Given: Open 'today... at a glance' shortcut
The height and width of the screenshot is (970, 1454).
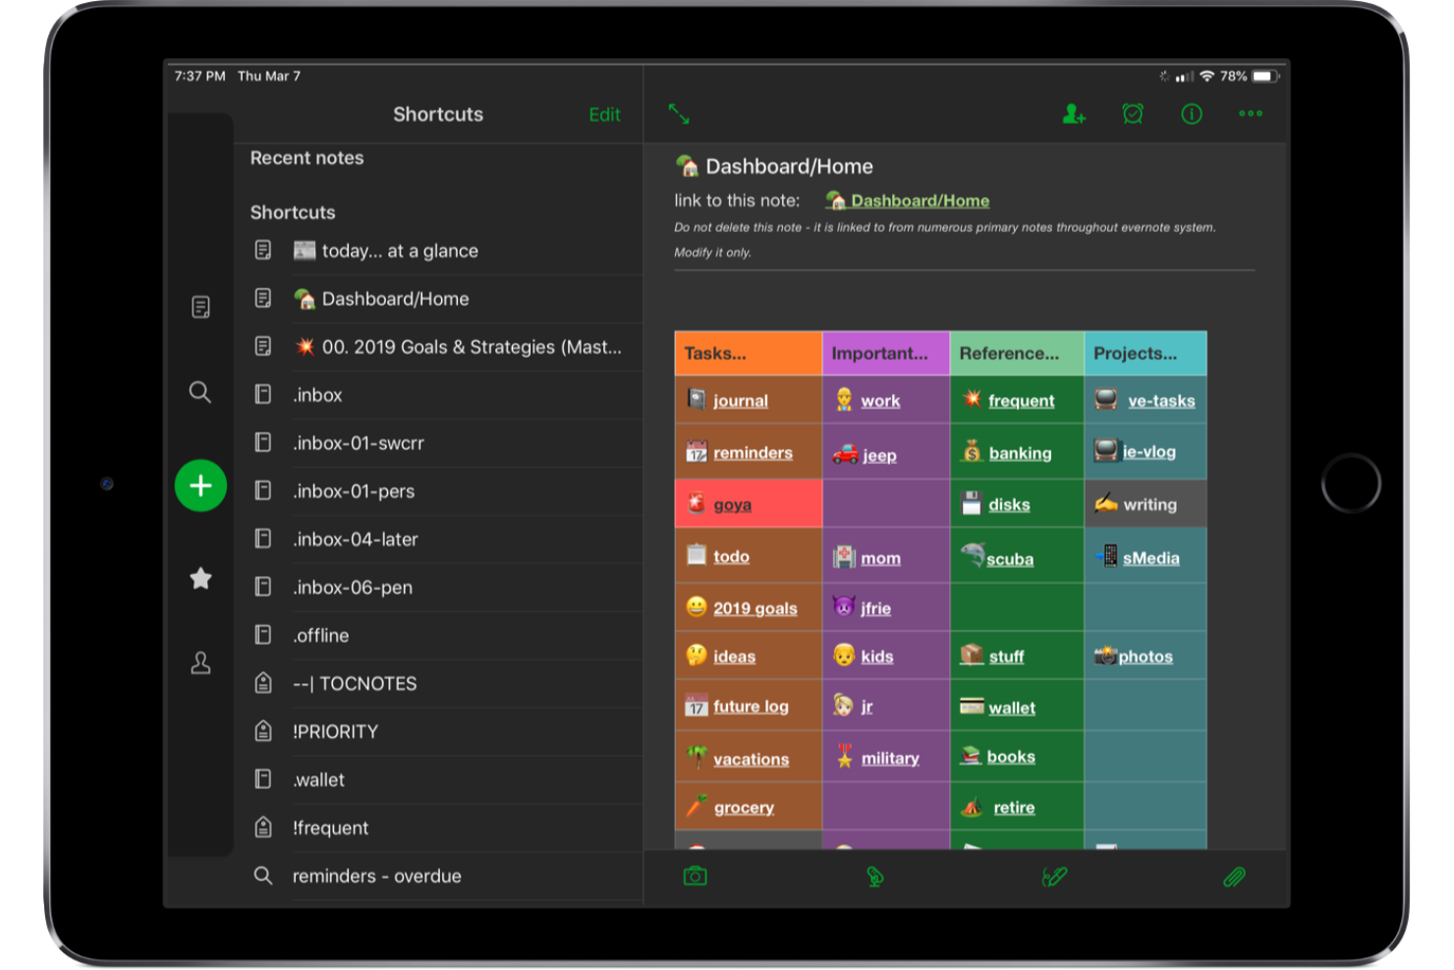Looking at the screenshot, I should point(438,251).
